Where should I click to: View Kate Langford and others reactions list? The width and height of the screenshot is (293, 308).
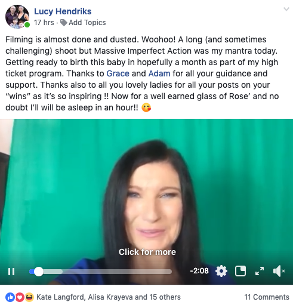(x=109, y=297)
